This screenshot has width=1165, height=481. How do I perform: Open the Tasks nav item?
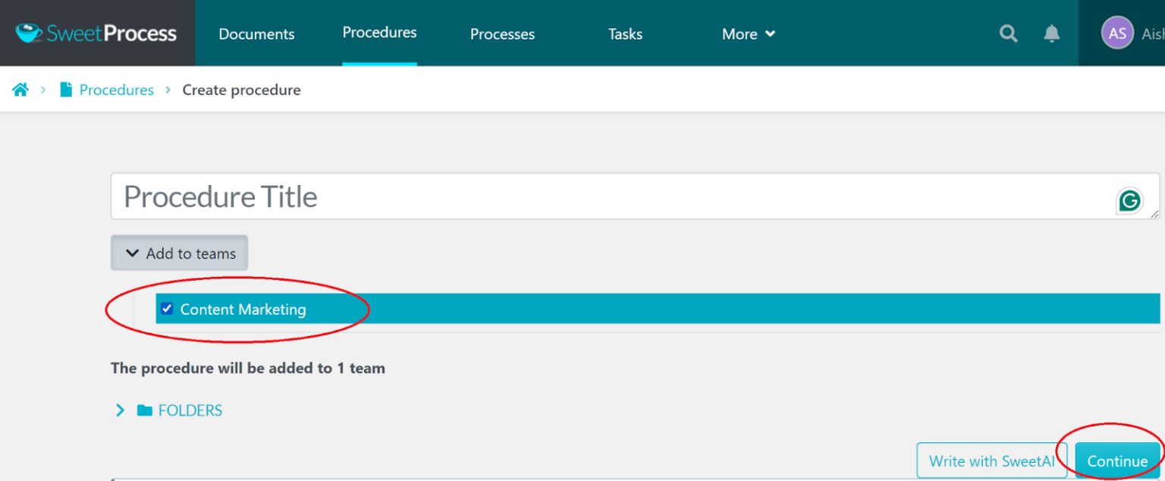point(625,34)
